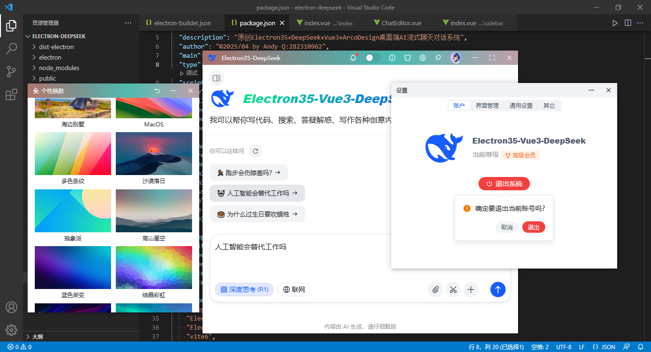Open settings gear in the DeepSeek title bar
651x352 pixels.
(x=423, y=58)
